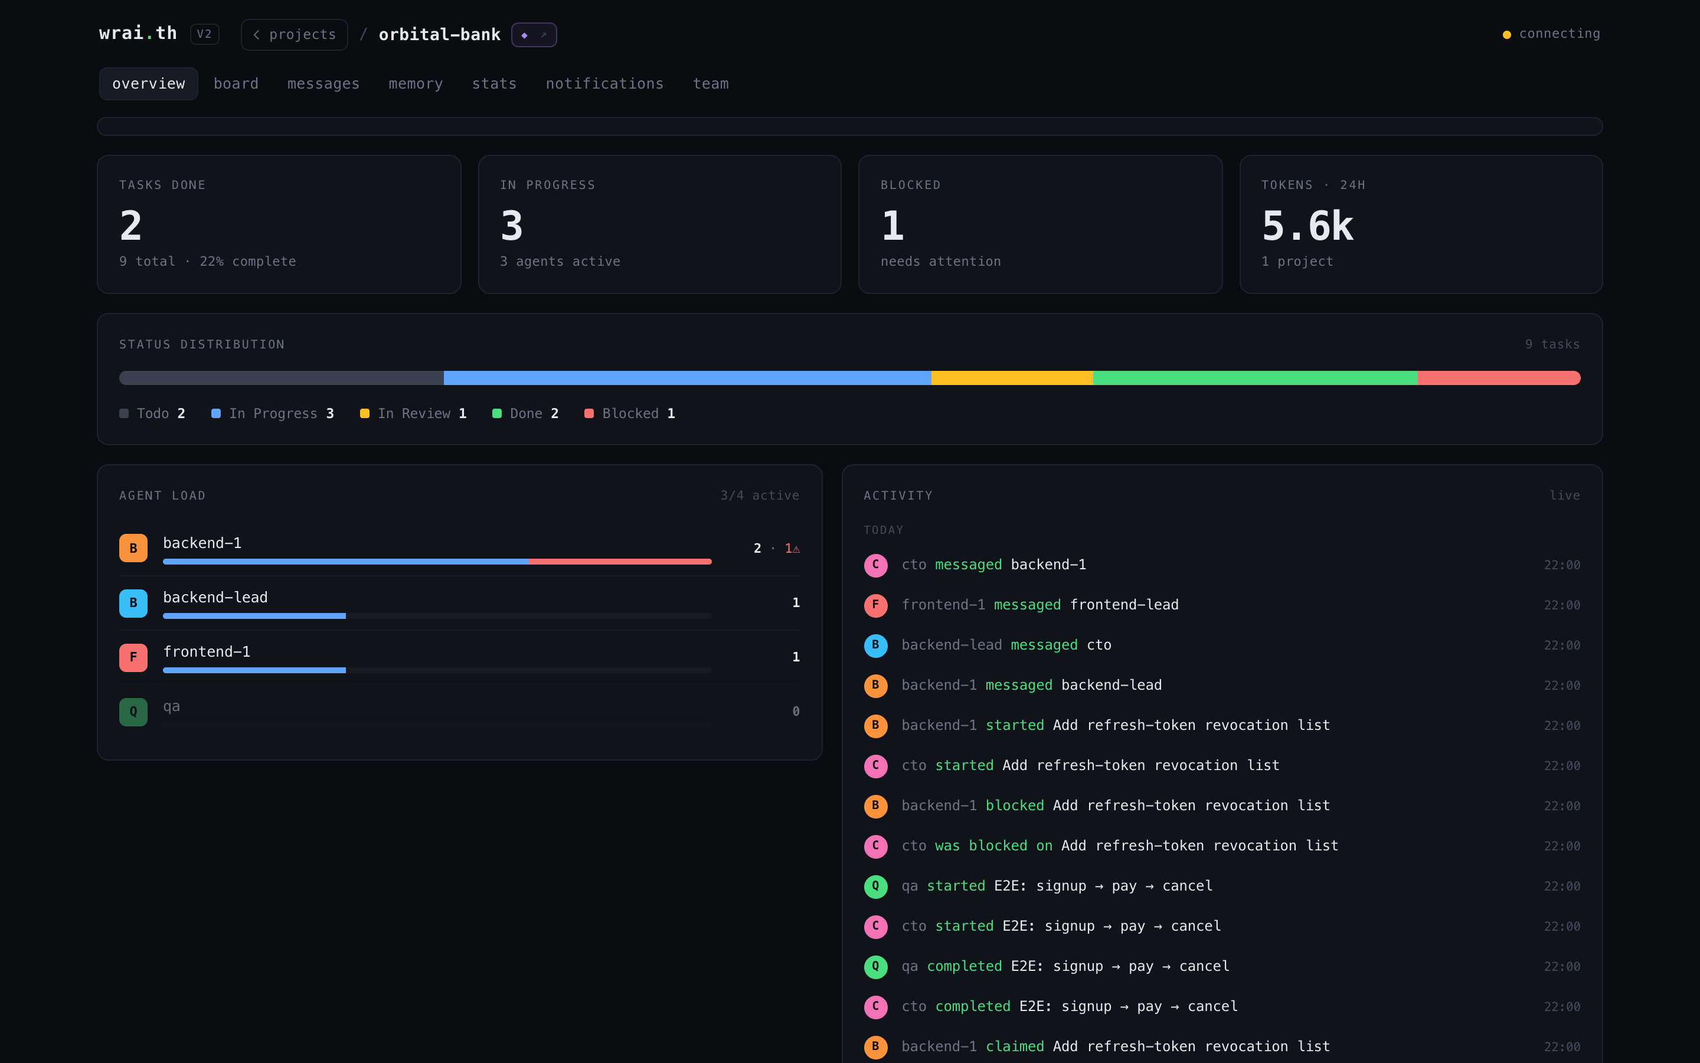Screen dimensions: 1700x1063
Task: Click the backend-lead blue avatar in Agent Load
Action: (x=133, y=602)
